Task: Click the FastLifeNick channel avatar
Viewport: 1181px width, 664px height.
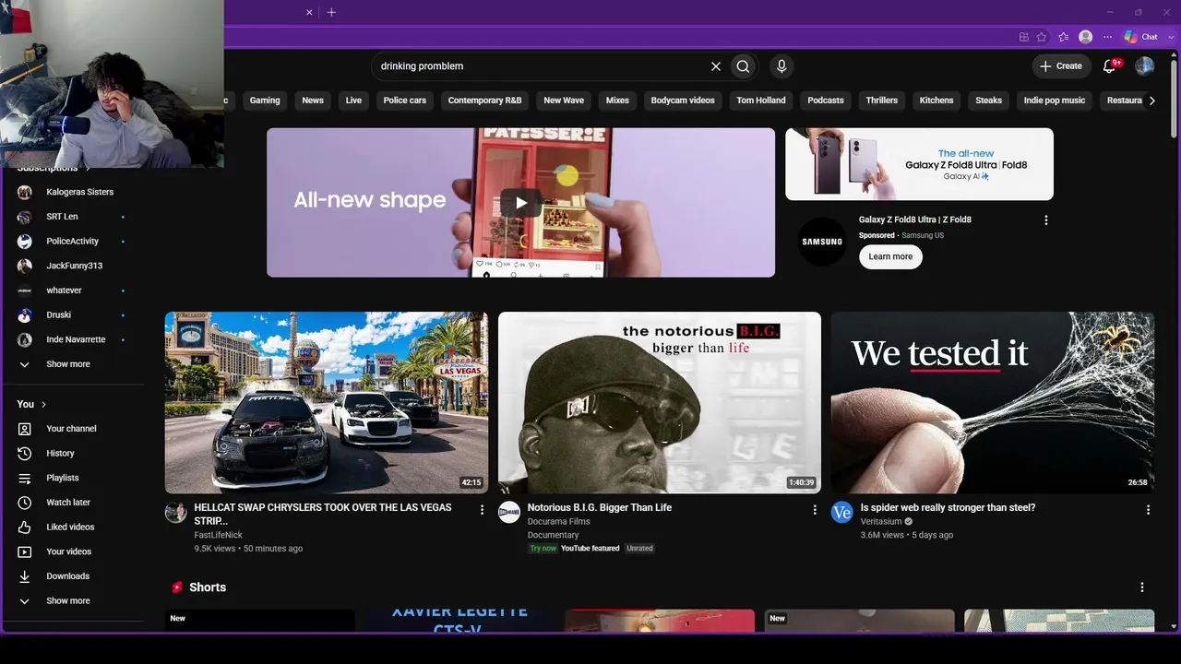Action: (175, 513)
